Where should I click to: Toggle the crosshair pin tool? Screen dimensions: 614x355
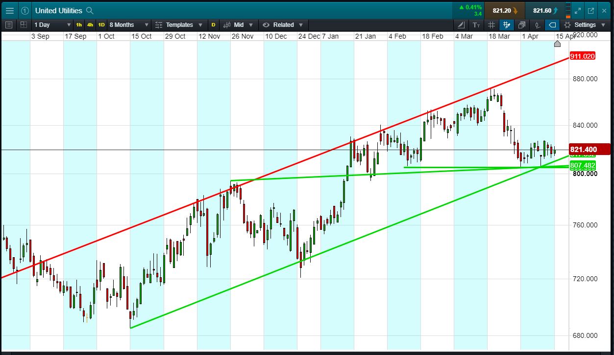[x=507, y=24]
